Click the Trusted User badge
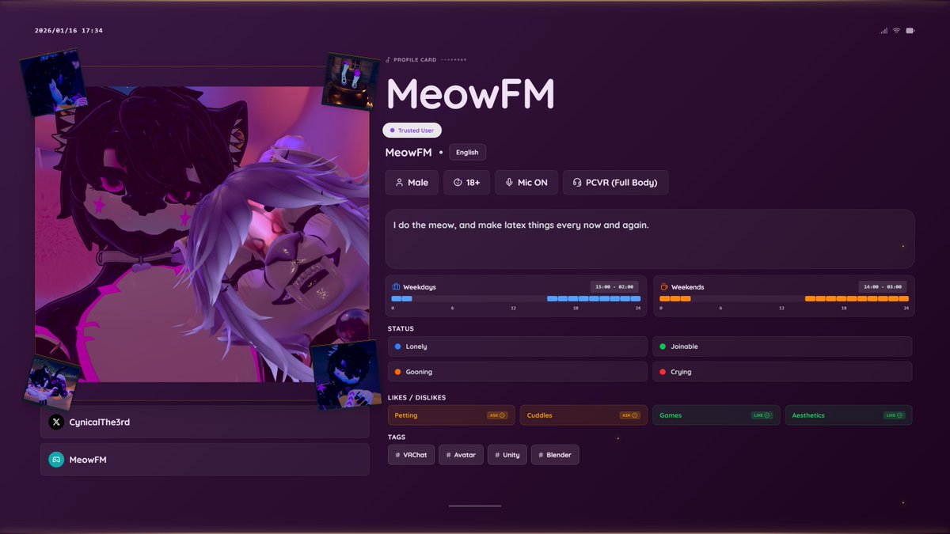The width and height of the screenshot is (950, 534). 412,130
